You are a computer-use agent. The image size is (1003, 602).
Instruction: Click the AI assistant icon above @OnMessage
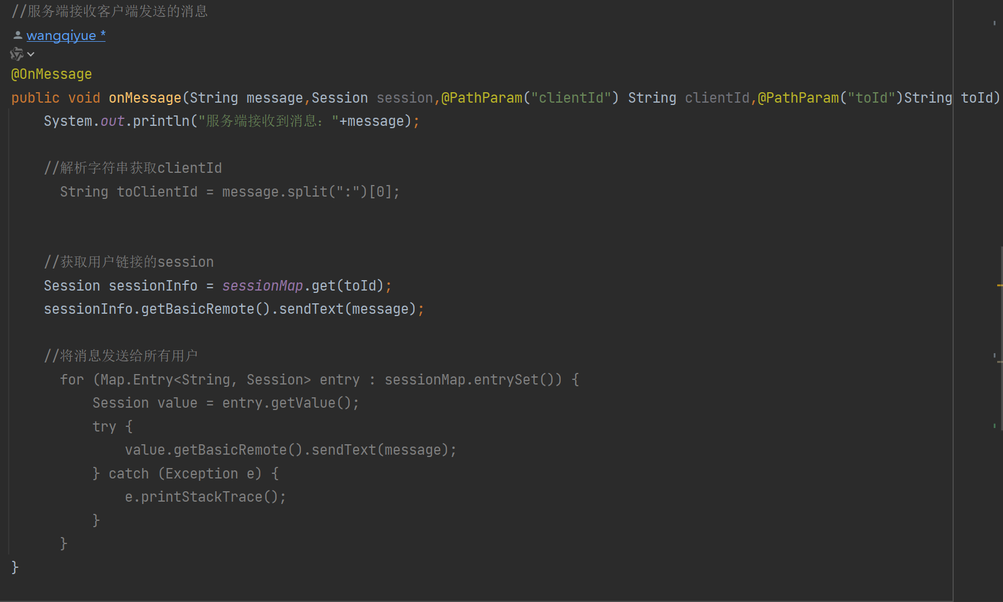coord(17,55)
